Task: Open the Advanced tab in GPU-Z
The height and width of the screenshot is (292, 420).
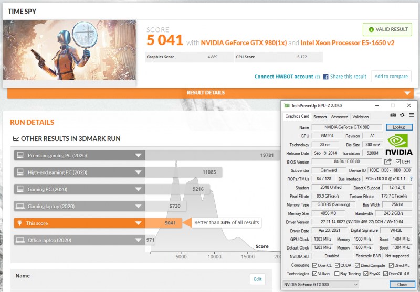Action: [x=339, y=117]
